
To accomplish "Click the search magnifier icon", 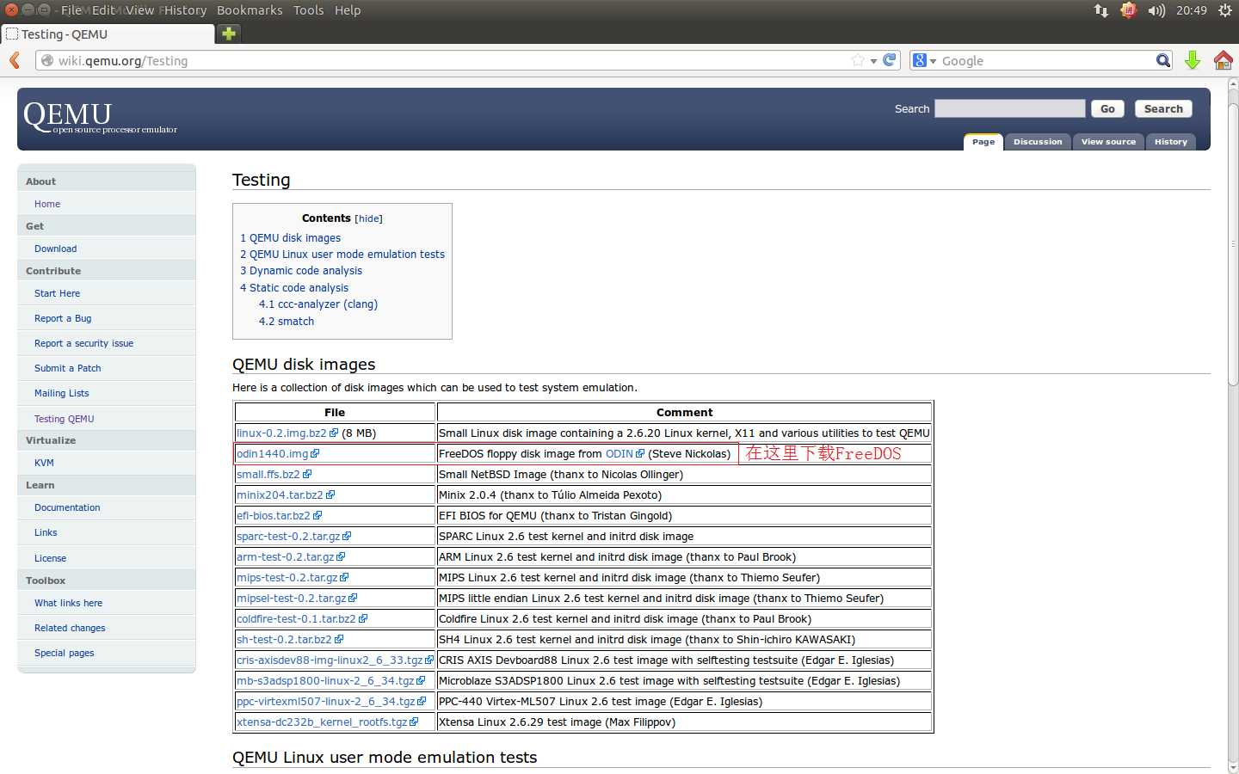I will point(1163,60).
